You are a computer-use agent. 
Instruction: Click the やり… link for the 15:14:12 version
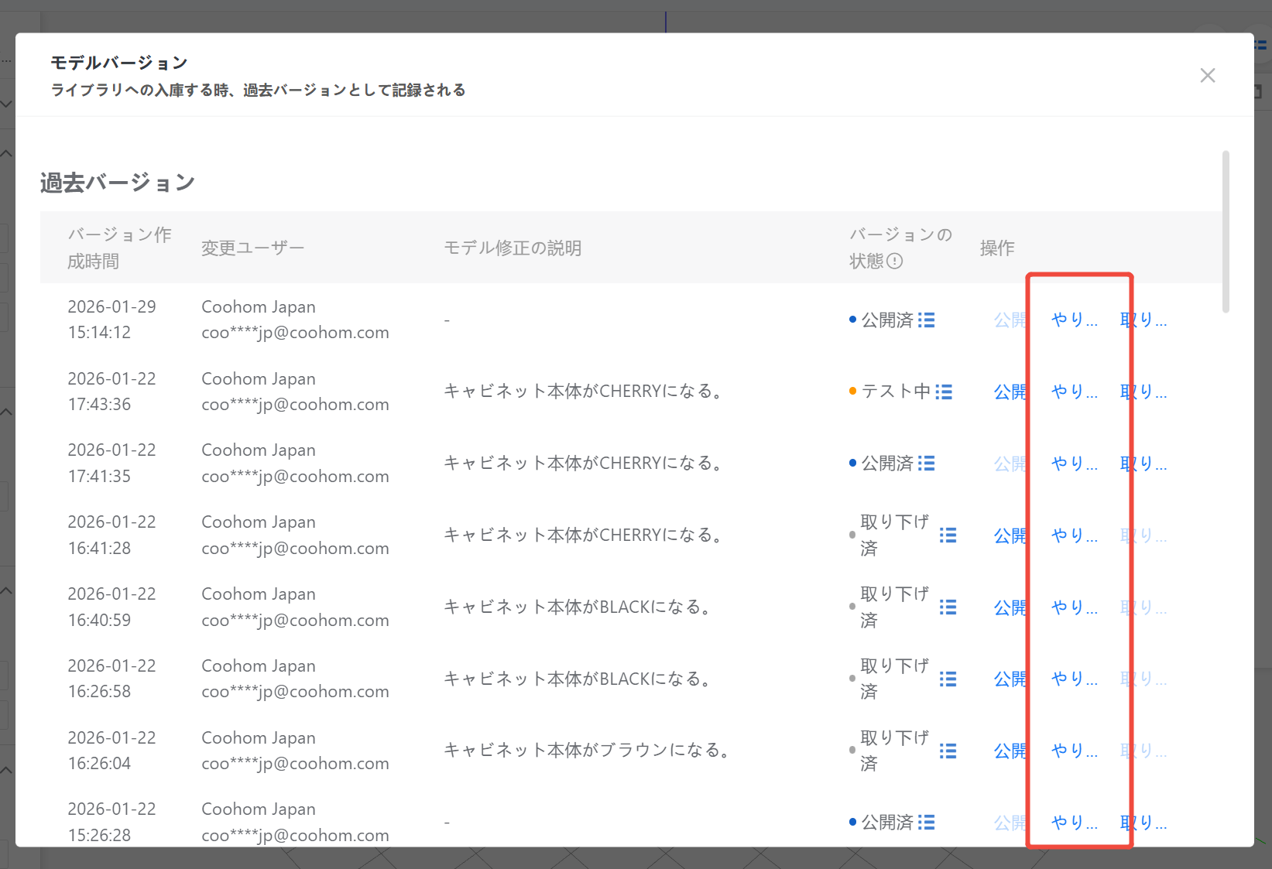pos(1075,320)
